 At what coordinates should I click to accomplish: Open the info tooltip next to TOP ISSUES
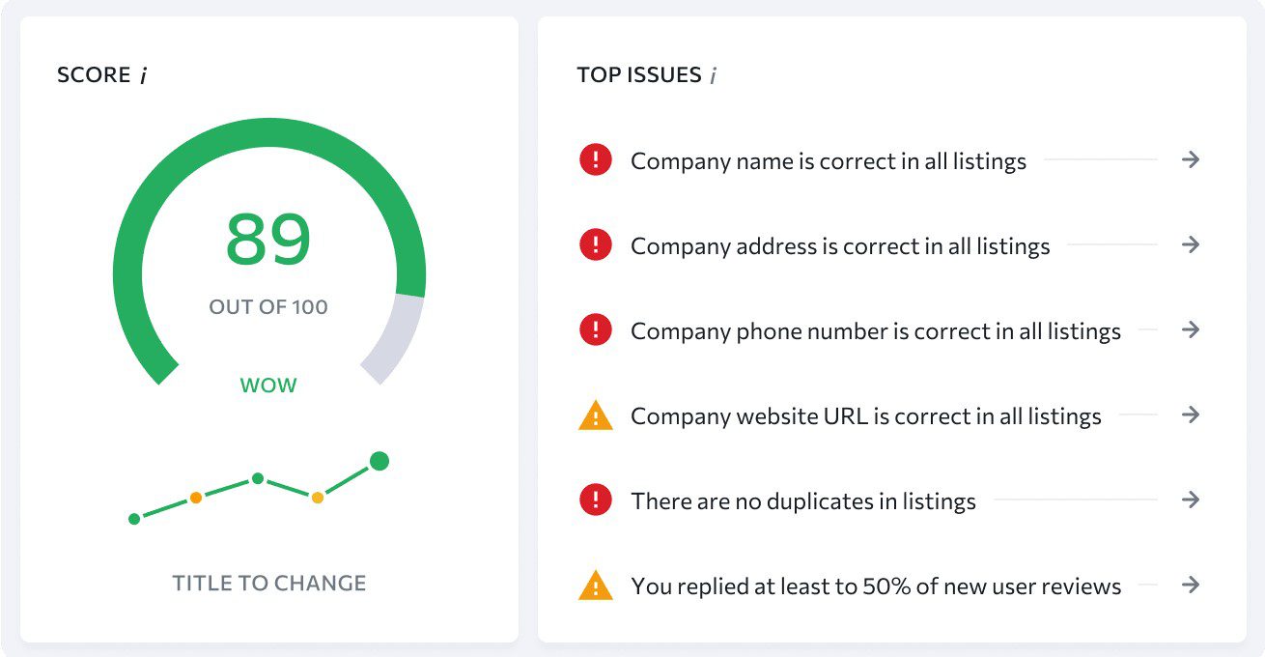coord(715,74)
